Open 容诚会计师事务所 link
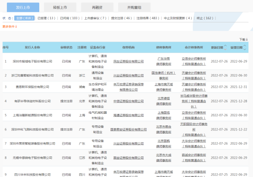 point(194,158)
